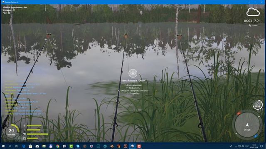This screenshot has width=266, height=149.
Task: Launch Google Chrome from taskbar
Action: [57, 146]
